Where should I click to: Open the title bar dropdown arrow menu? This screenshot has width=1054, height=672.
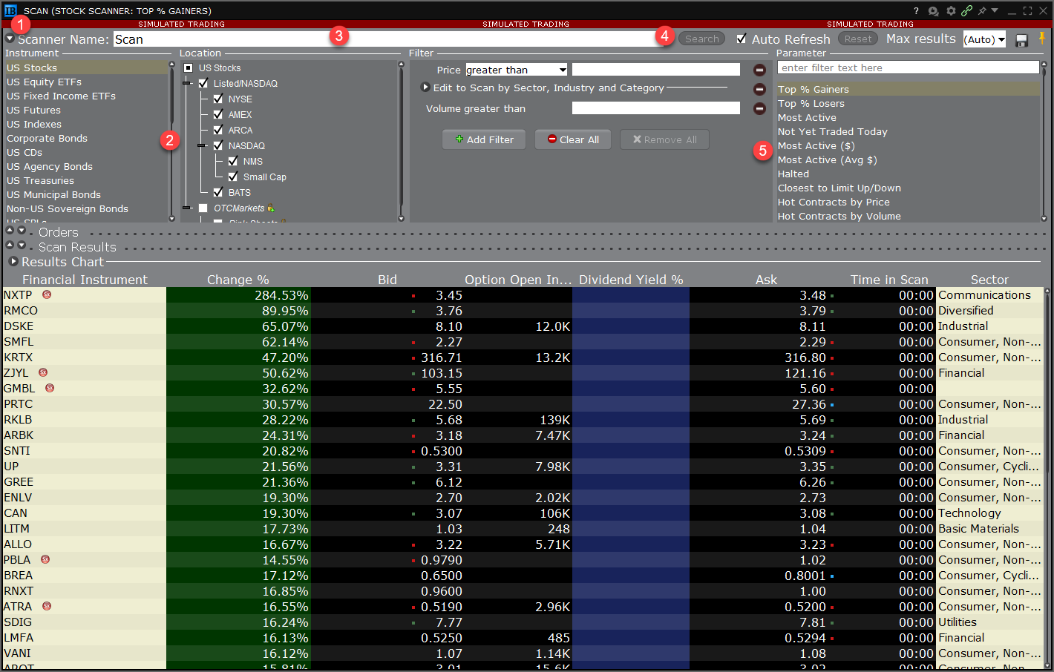pyautogui.click(x=995, y=10)
